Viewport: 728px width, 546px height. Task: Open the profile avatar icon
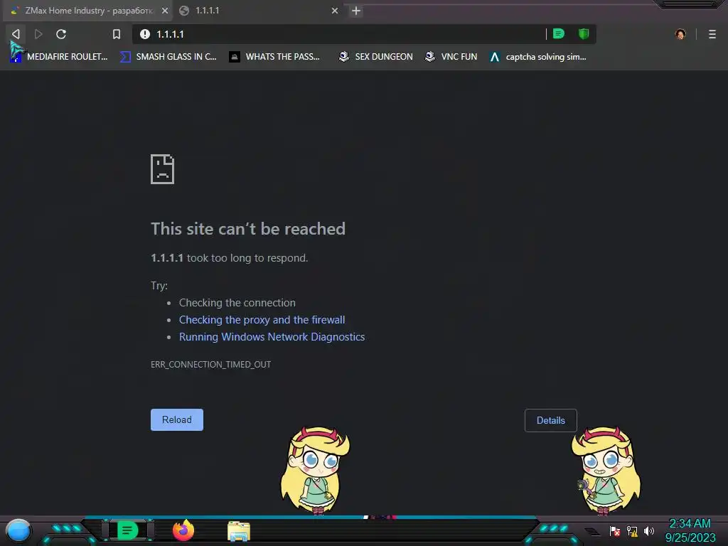[680, 34]
